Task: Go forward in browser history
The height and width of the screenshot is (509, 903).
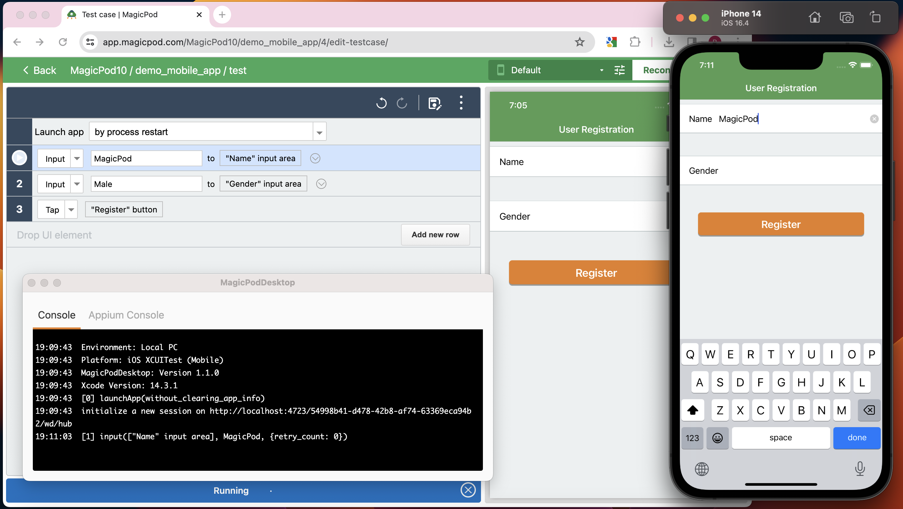Action: pyautogui.click(x=40, y=42)
